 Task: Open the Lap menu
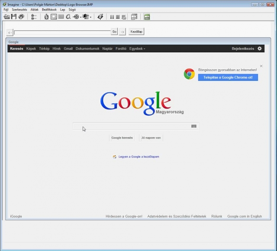[x=62, y=10]
